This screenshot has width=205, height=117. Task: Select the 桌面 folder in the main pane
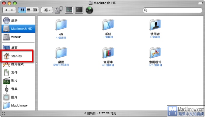[x=61, y=53]
